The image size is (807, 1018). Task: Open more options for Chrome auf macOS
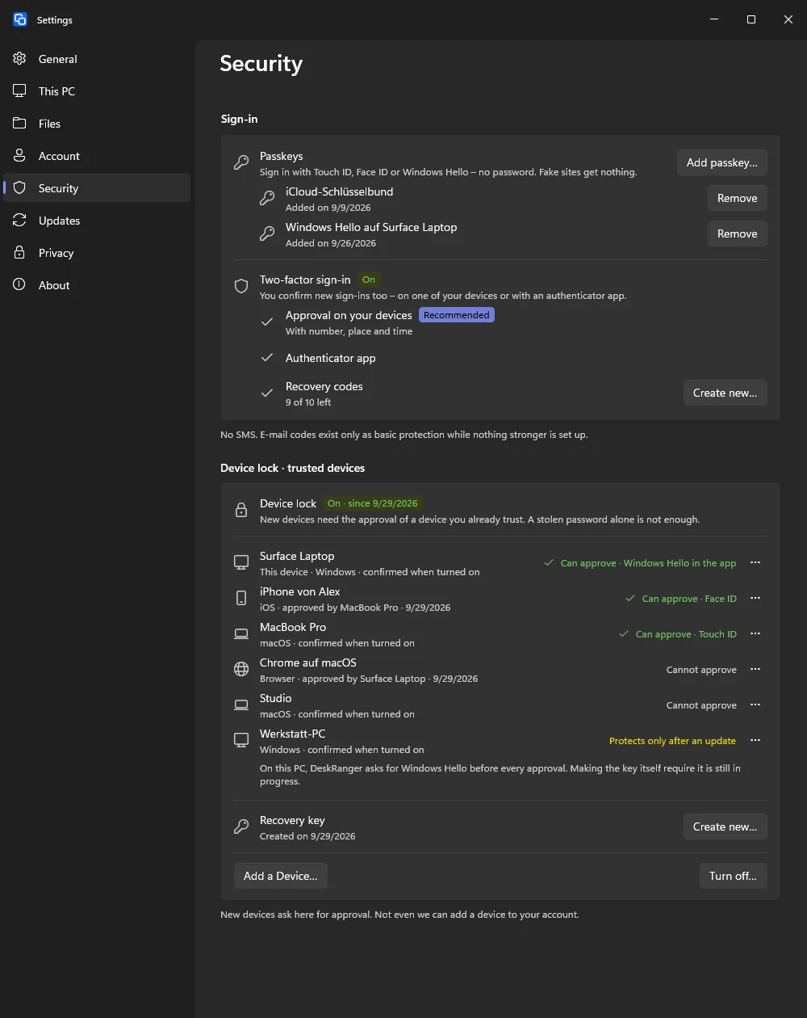click(755, 669)
